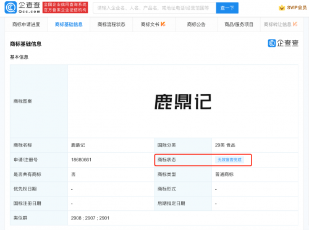Click the 优先权日期 label cell
This screenshot has width=309, height=230.
point(39,189)
